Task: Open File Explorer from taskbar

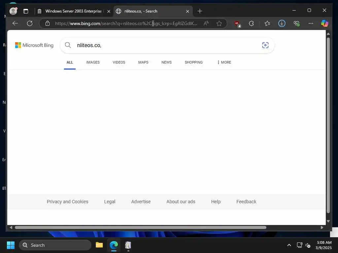Action: [x=99, y=245]
